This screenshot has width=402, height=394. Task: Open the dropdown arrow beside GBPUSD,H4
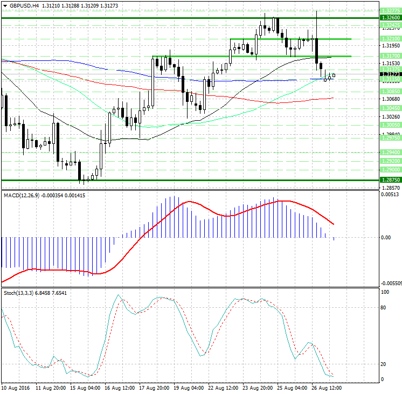[x=4, y=5]
